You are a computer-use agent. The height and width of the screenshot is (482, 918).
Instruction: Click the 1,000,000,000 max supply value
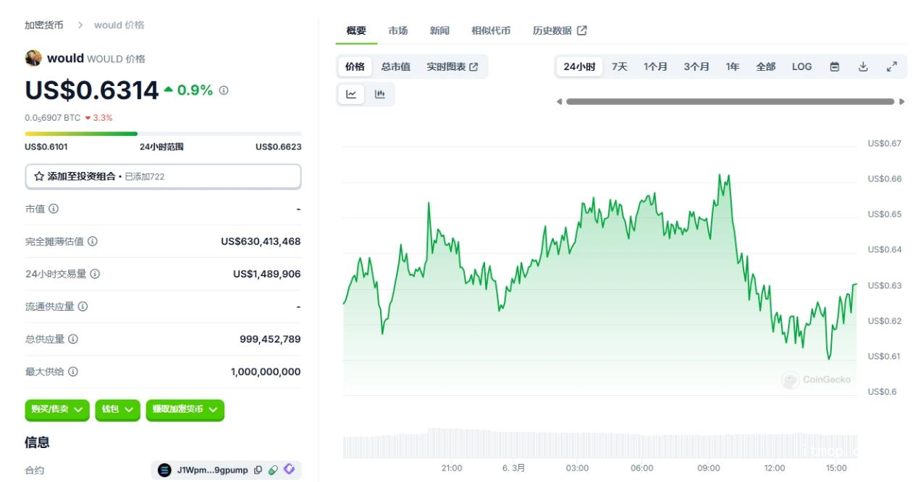click(266, 371)
